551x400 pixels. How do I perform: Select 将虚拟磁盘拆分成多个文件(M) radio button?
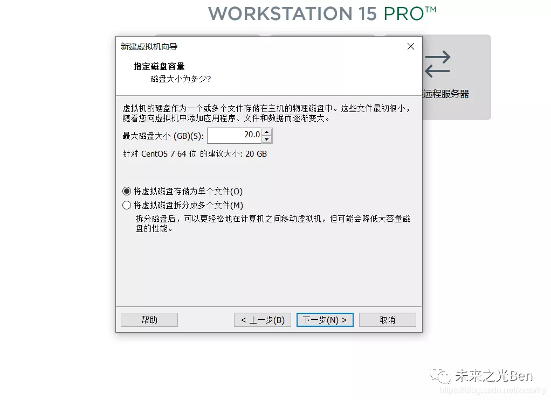coord(127,205)
